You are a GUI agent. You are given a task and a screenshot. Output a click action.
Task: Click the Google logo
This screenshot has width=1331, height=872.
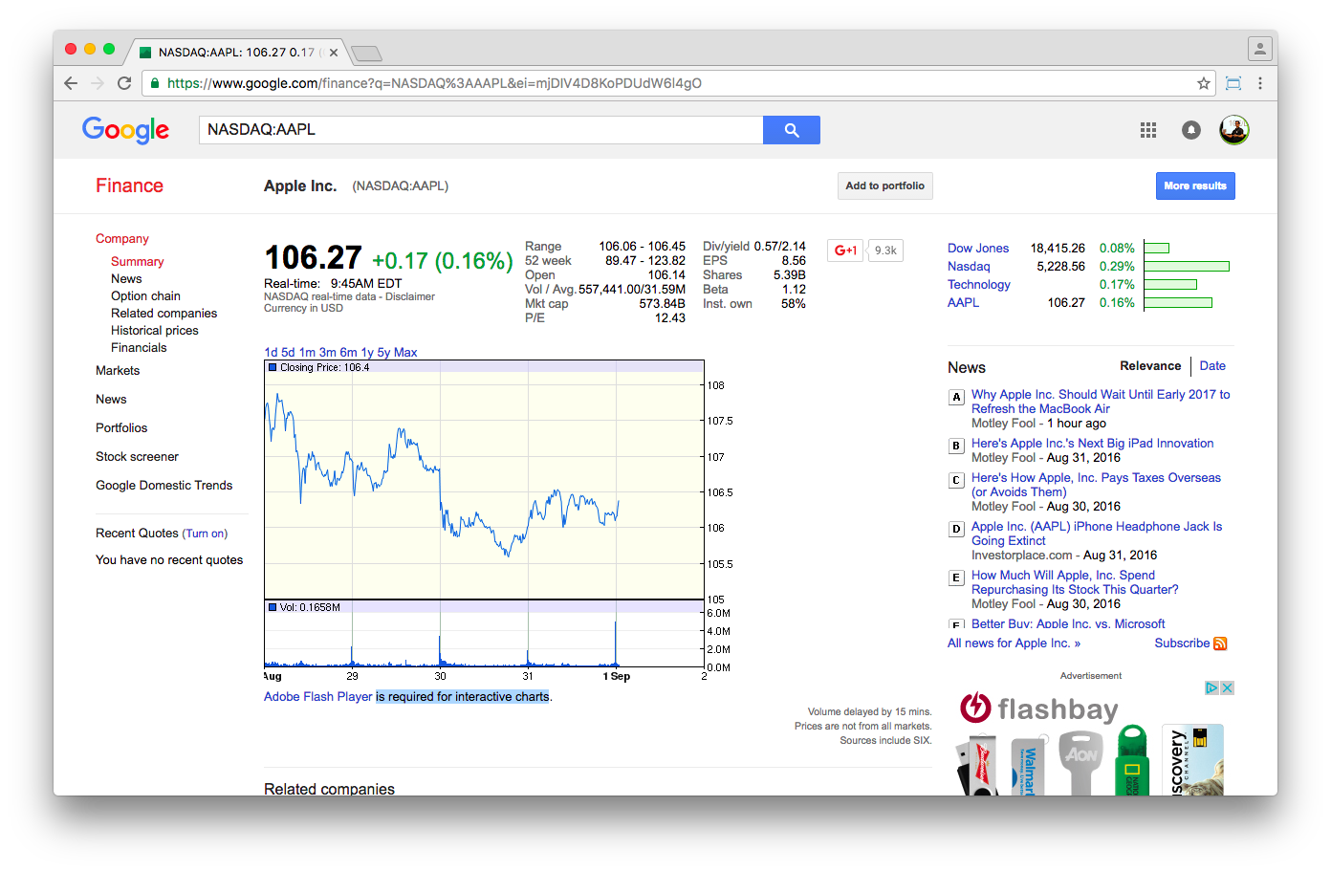point(125,130)
